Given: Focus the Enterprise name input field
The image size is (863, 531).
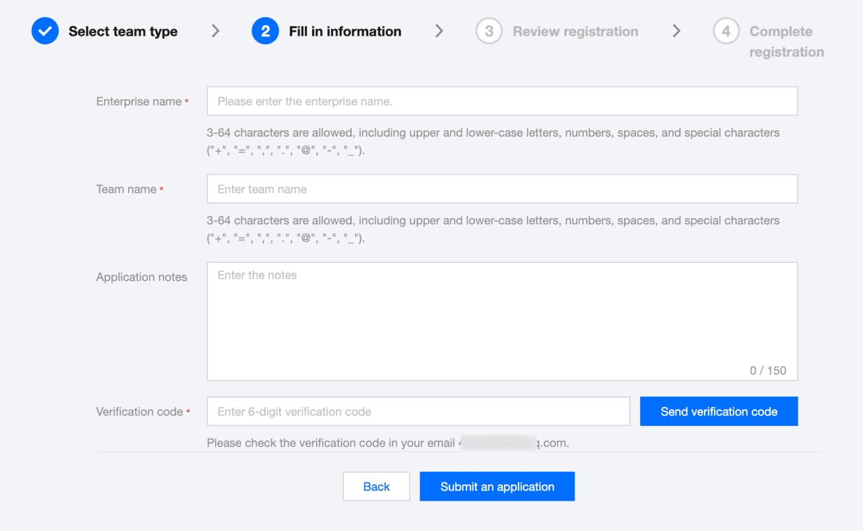Looking at the screenshot, I should tap(501, 101).
